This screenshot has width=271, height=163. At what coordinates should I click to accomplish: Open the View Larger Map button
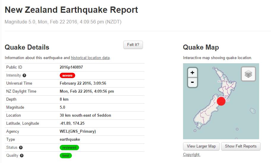click(201, 146)
